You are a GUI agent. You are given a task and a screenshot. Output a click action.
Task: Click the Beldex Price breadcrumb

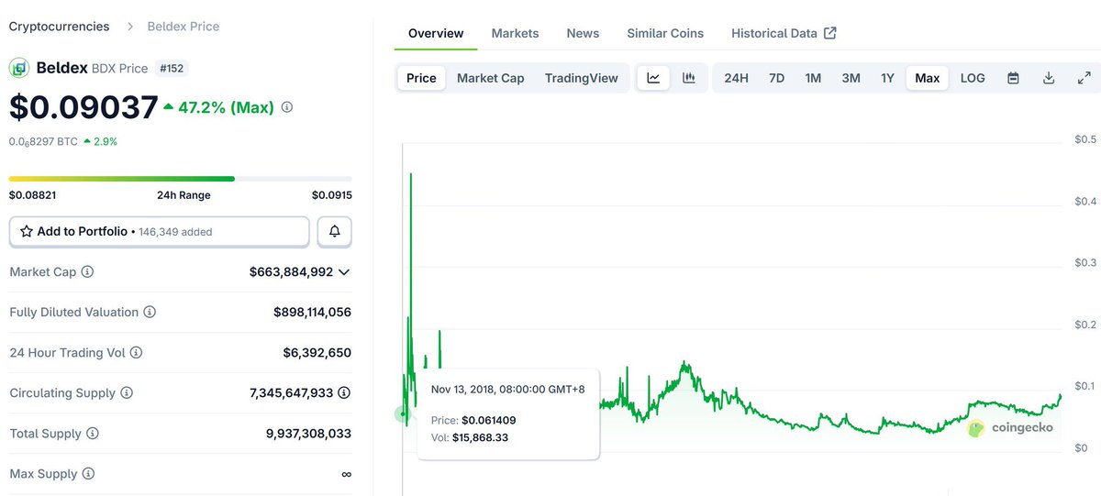pos(183,27)
